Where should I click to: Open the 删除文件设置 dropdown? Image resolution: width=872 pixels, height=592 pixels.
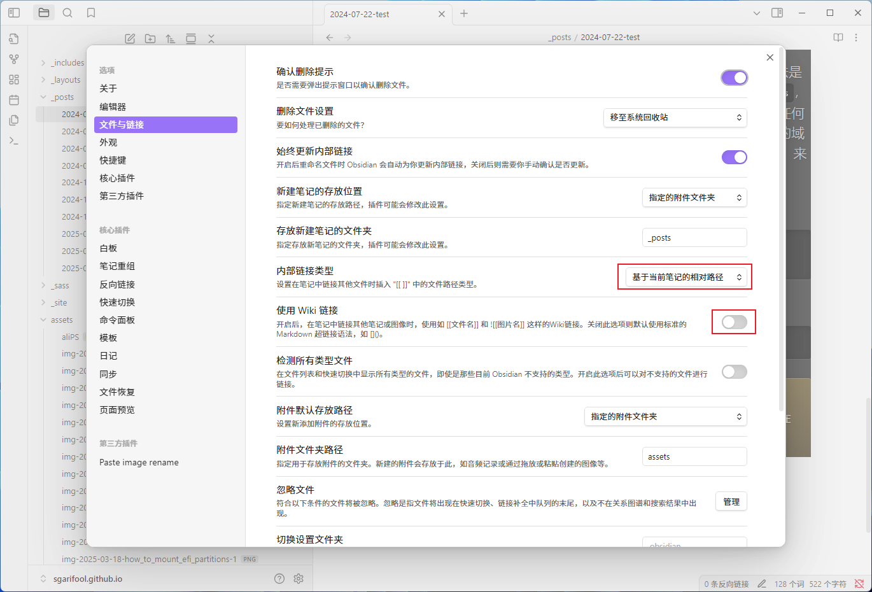(x=675, y=118)
